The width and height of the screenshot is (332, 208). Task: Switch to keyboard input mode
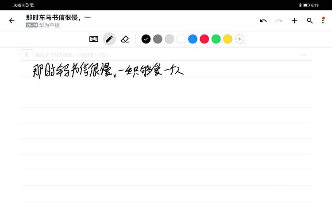(x=94, y=39)
